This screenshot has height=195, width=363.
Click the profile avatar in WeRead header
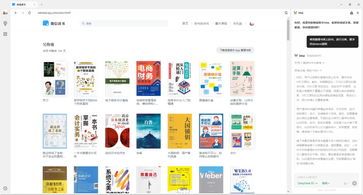pyautogui.click(x=252, y=23)
